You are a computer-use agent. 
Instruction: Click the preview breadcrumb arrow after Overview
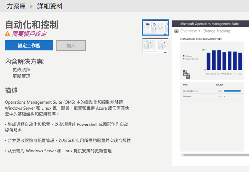click(x=199, y=31)
